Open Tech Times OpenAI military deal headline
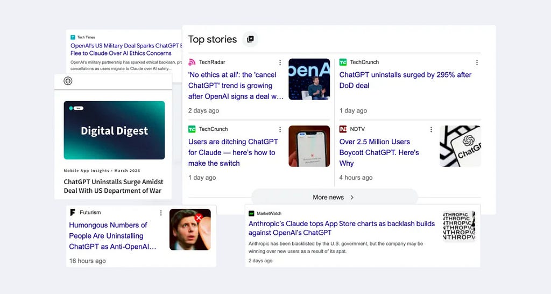This screenshot has height=294, width=551. point(124,50)
